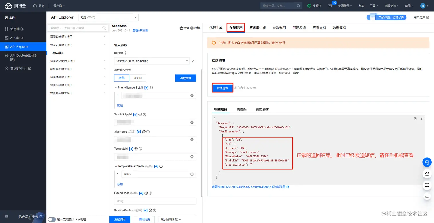This screenshot has width=434, height=223.
Task: Switch to the 代码生成 tab
Action: pyautogui.click(x=216, y=28)
